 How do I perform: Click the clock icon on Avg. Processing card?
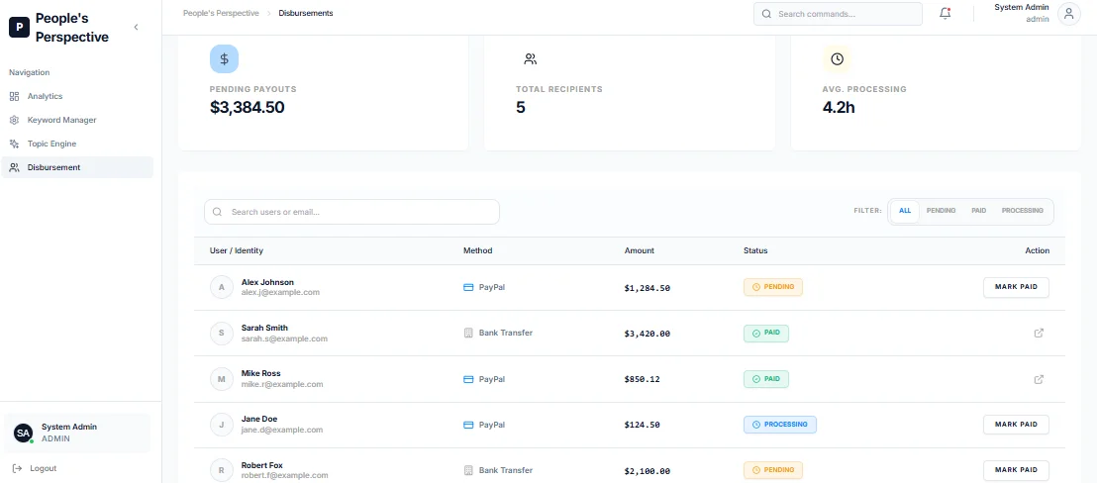[x=837, y=58]
